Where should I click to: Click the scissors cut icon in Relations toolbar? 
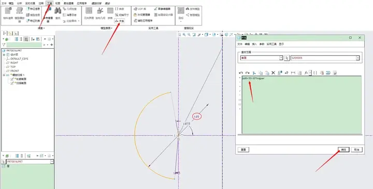click(254, 73)
